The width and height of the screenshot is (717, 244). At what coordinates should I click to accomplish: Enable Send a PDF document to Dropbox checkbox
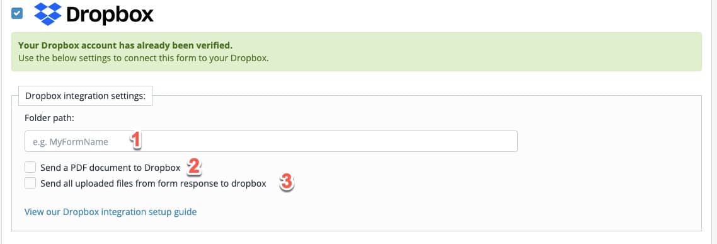click(30, 168)
